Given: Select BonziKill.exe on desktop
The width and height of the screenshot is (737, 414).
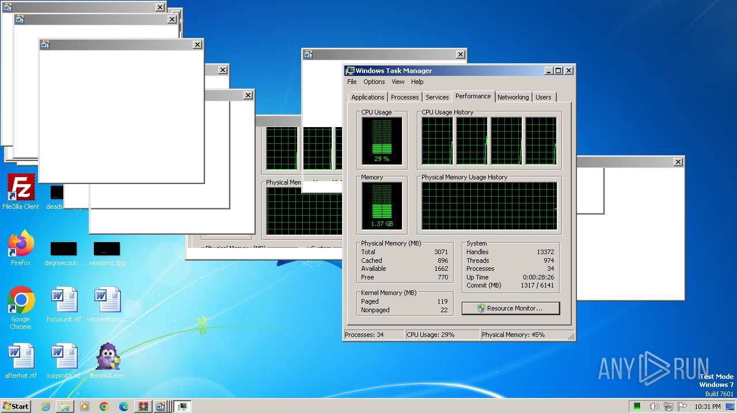Looking at the screenshot, I should click(x=107, y=361).
